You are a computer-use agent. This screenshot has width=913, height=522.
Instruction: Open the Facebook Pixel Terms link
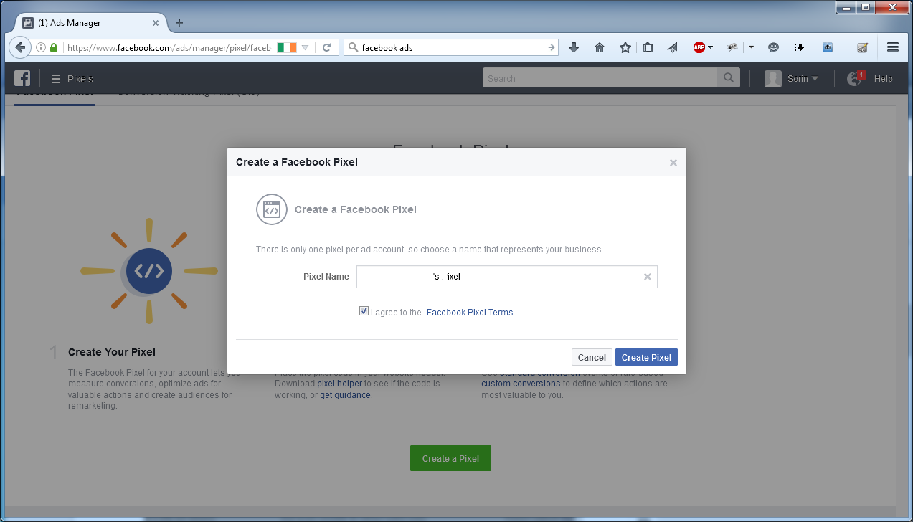[x=470, y=313]
